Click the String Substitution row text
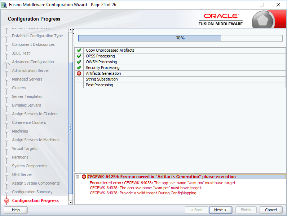 [102, 79]
